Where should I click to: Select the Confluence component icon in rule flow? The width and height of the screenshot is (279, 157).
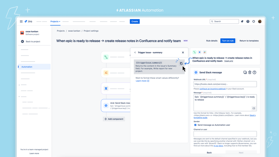(106, 89)
